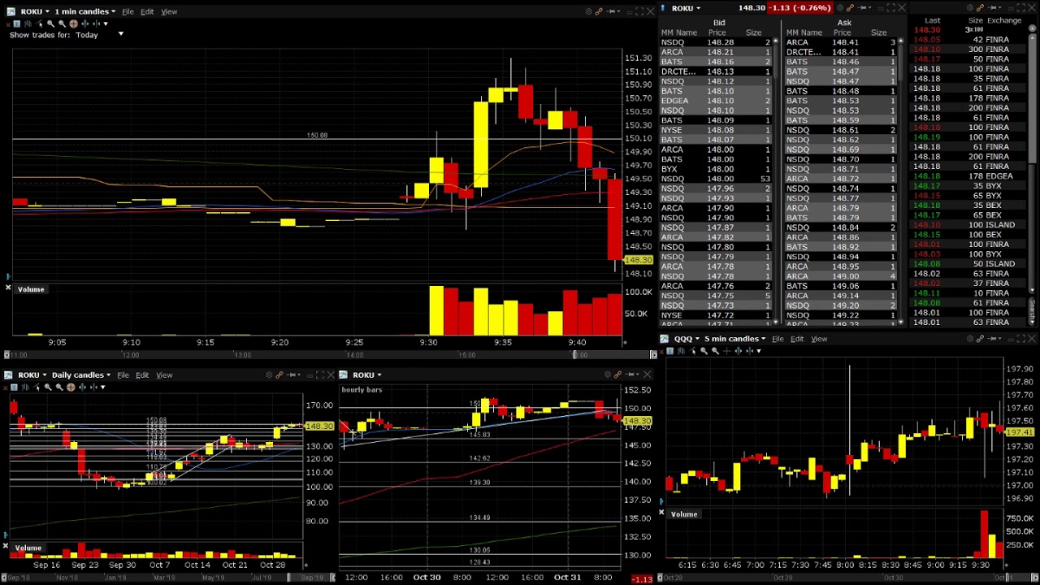Click the candle chart type icon in 1 min chart
This screenshot has width=1040, height=585.
click(x=28, y=24)
